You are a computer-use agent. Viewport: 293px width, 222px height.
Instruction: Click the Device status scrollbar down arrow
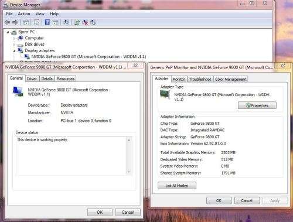[129, 172]
